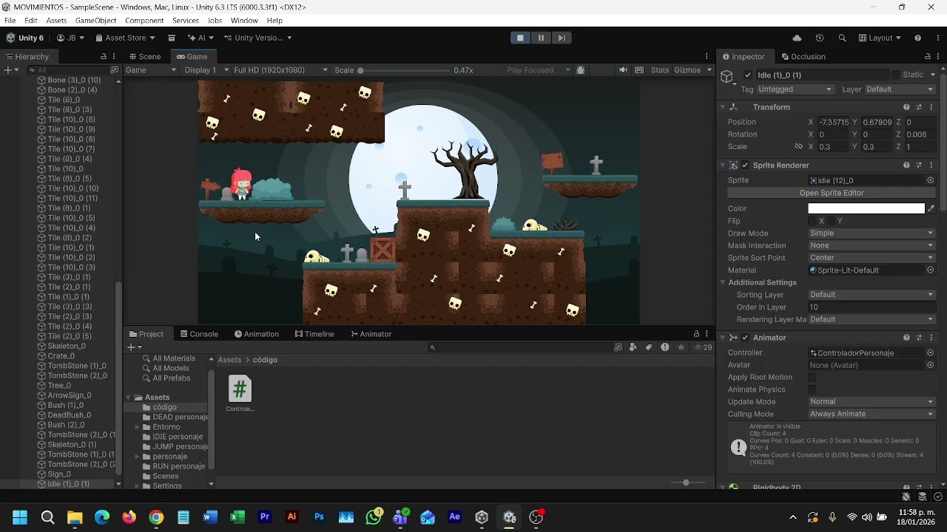This screenshot has width=947, height=532.
Task: Open Unity Cloud icon in toolbar
Action: 797,38
